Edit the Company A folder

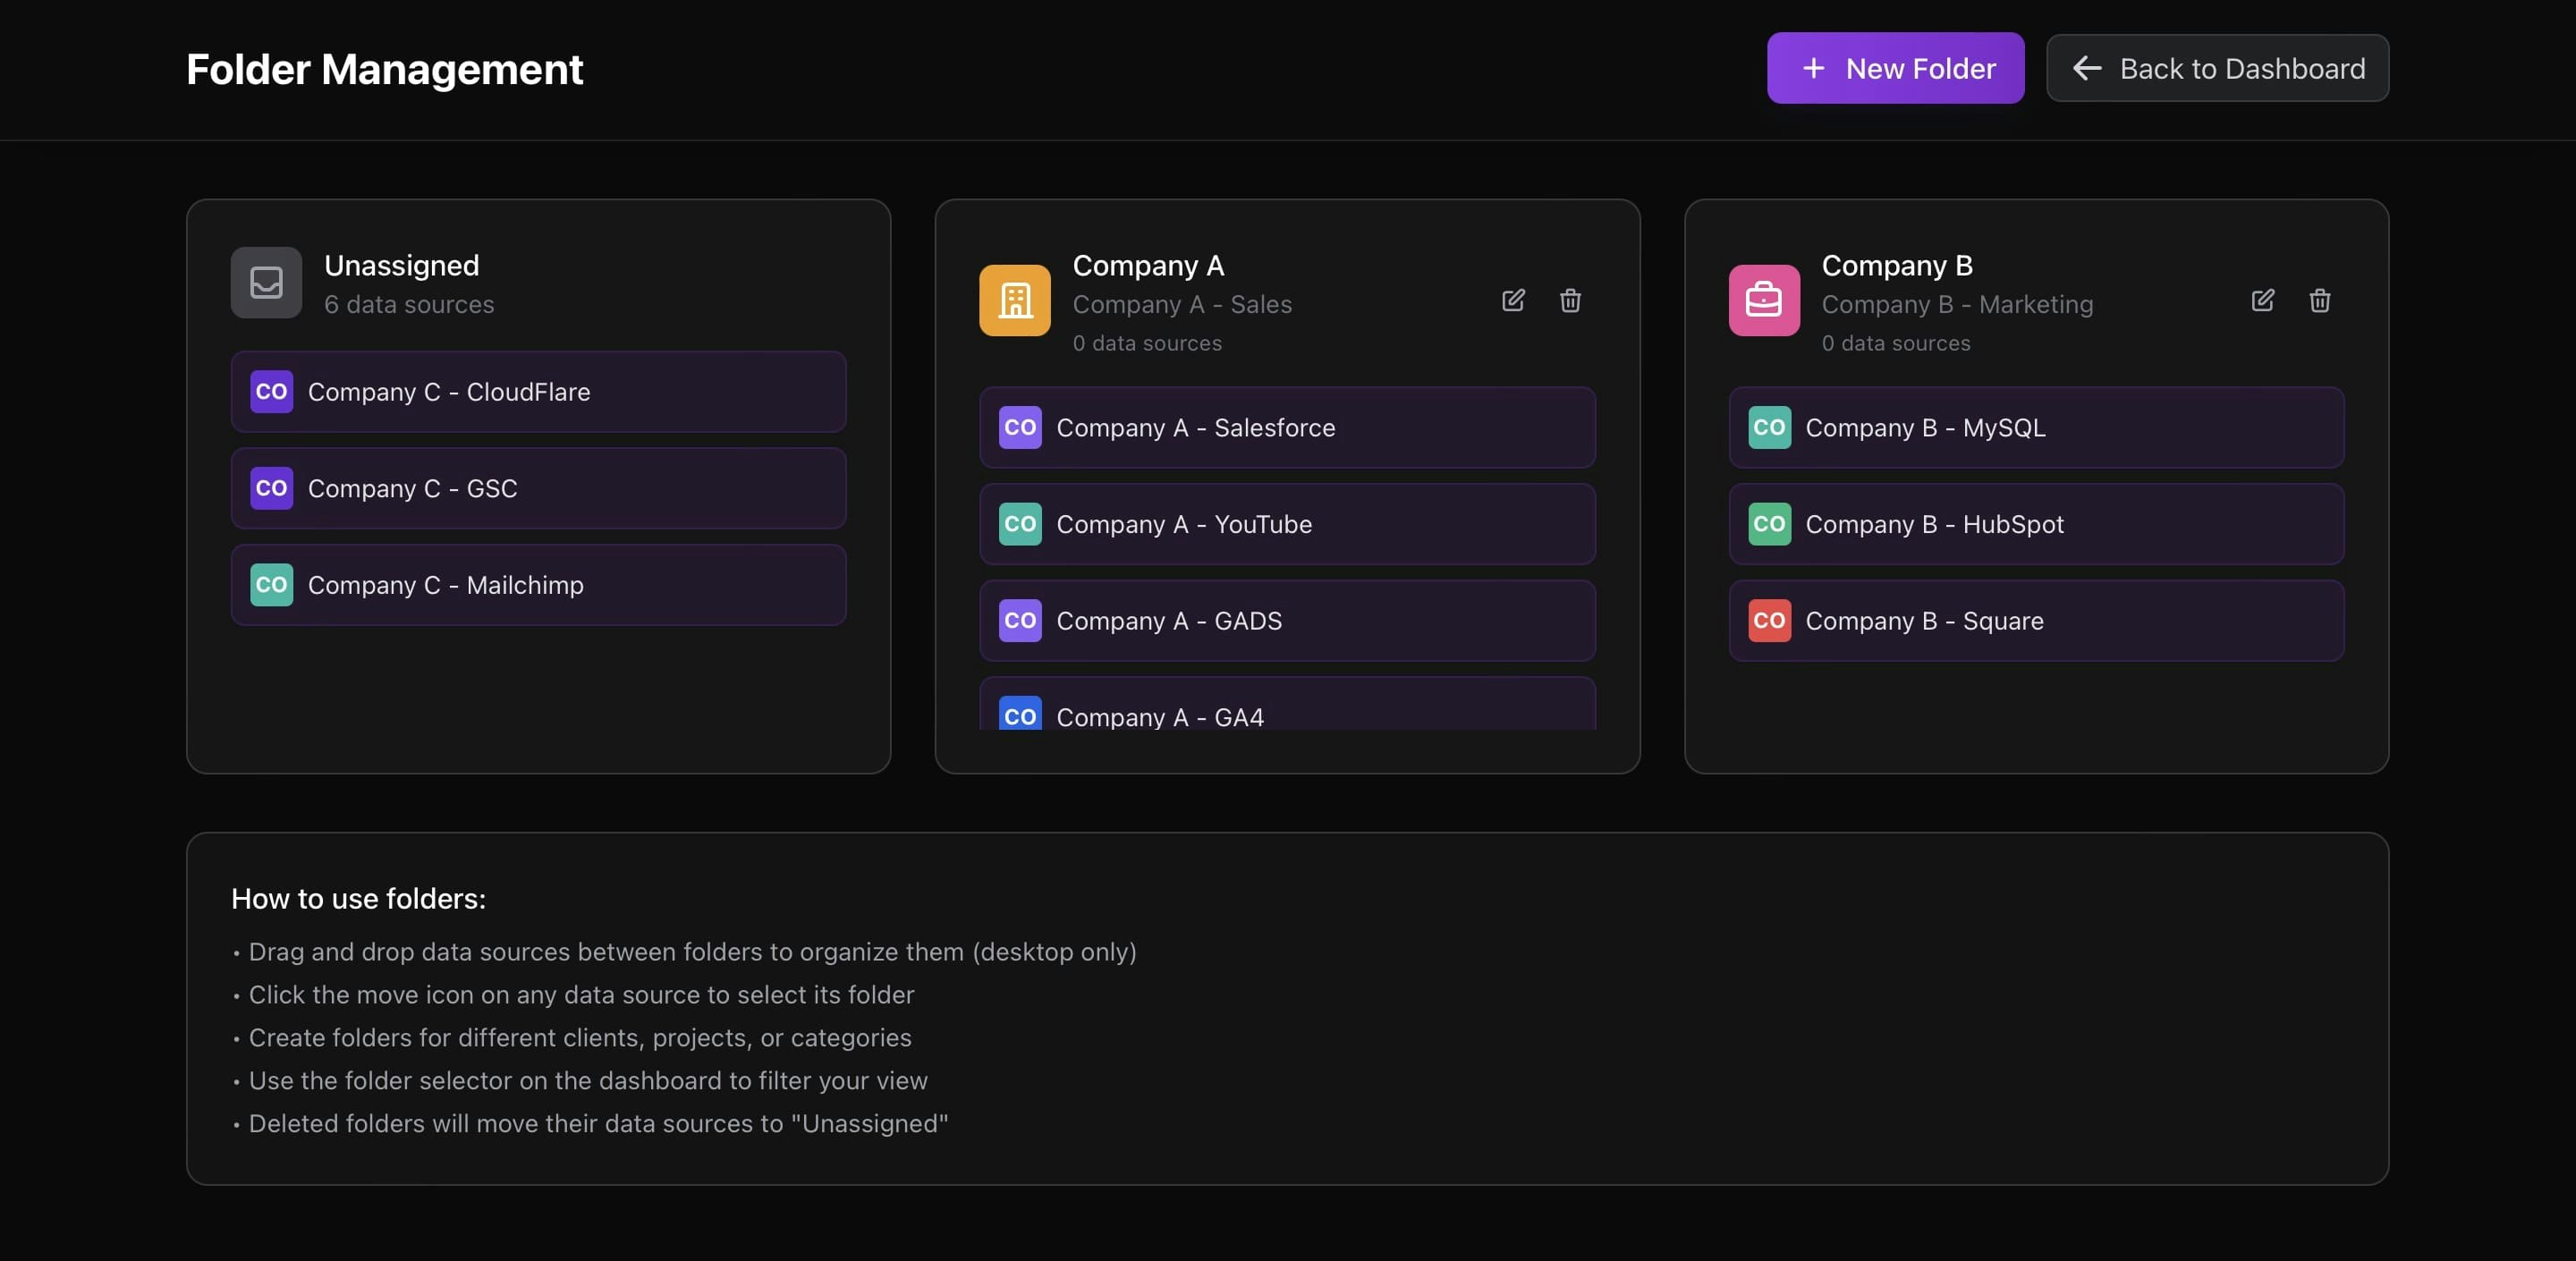click(1513, 300)
